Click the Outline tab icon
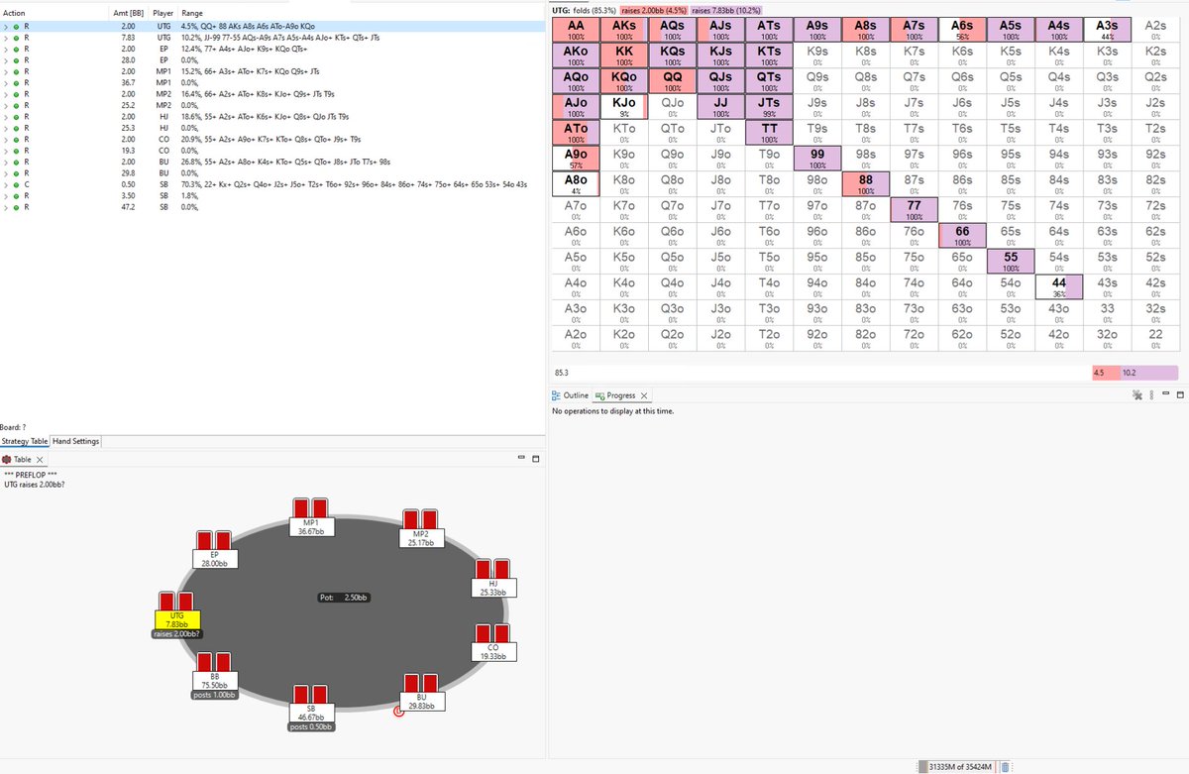 click(x=556, y=395)
